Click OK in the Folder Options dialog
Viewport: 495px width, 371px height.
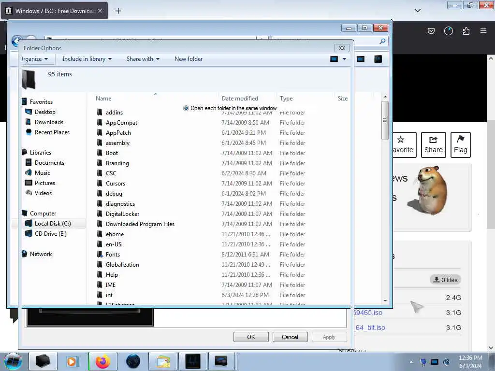tap(251, 337)
